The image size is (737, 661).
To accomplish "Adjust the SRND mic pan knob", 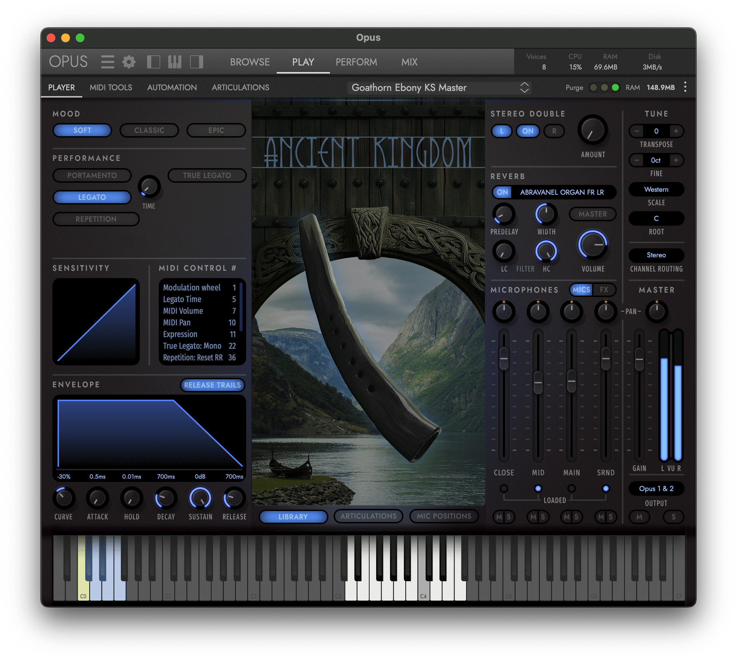I will tap(606, 311).
